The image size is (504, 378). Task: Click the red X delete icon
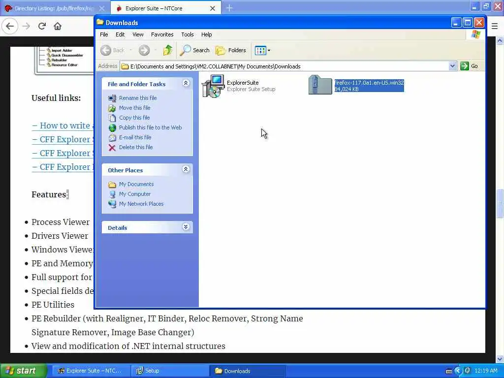click(112, 148)
